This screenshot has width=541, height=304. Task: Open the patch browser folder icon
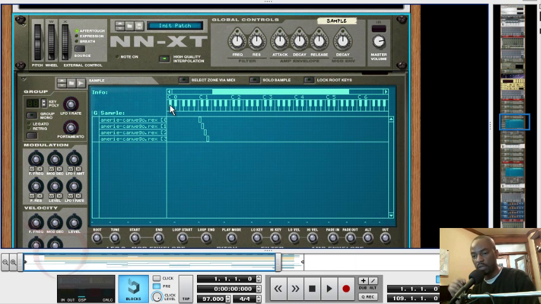point(129,26)
